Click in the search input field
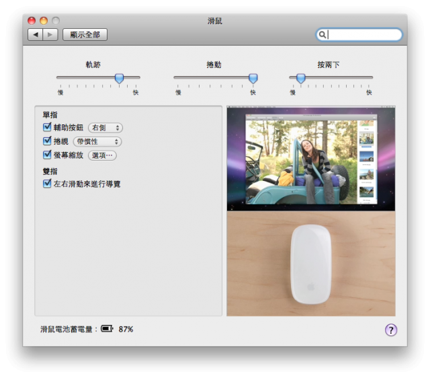Image resolution: width=430 pixels, height=378 pixels. click(359, 34)
